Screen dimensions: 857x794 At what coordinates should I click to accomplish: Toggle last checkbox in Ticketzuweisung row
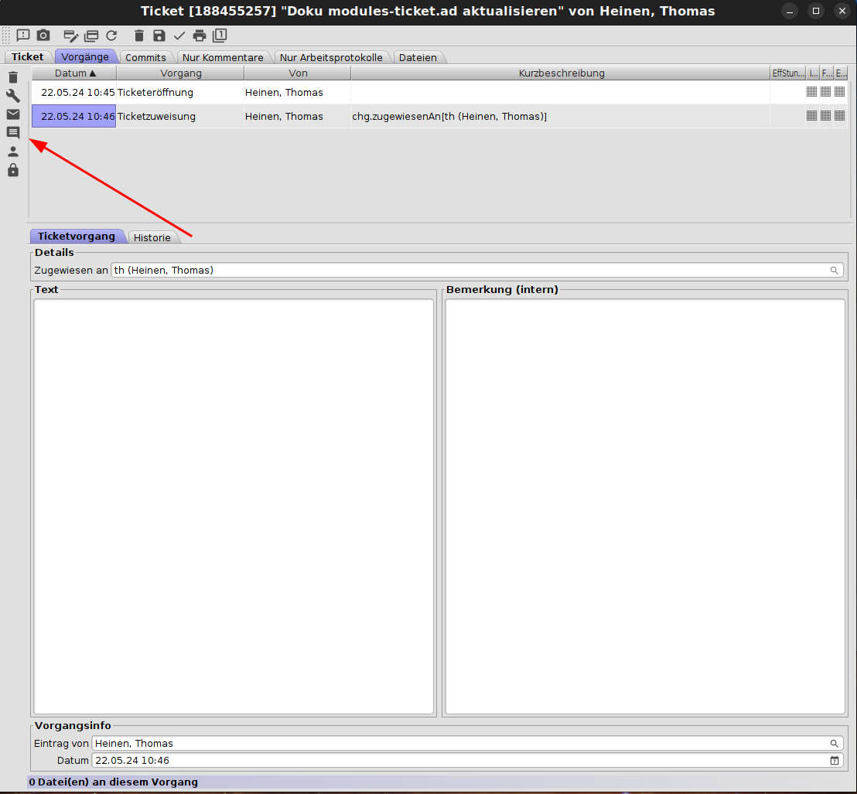pos(839,116)
